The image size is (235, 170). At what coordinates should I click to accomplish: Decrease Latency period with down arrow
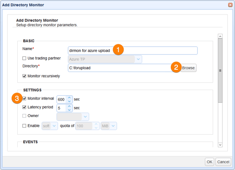pyautogui.click(x=69, y=110)
